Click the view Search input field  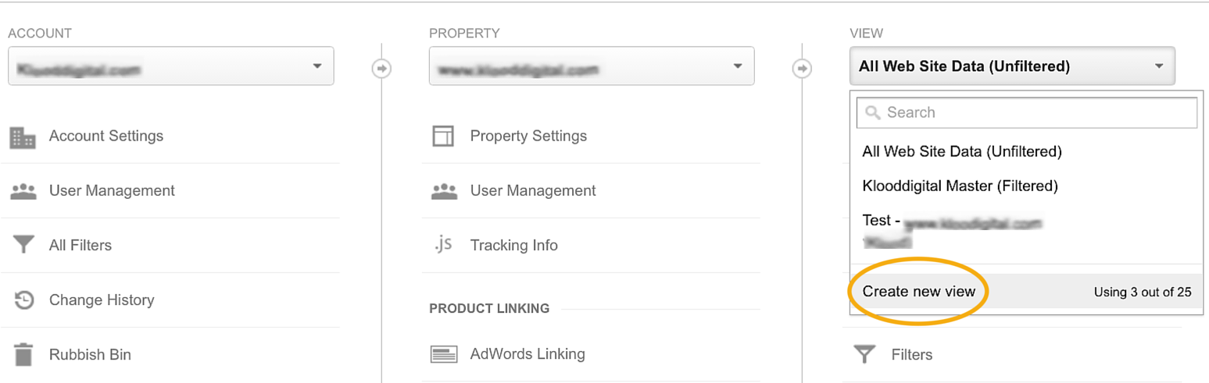pos(1027,112)
